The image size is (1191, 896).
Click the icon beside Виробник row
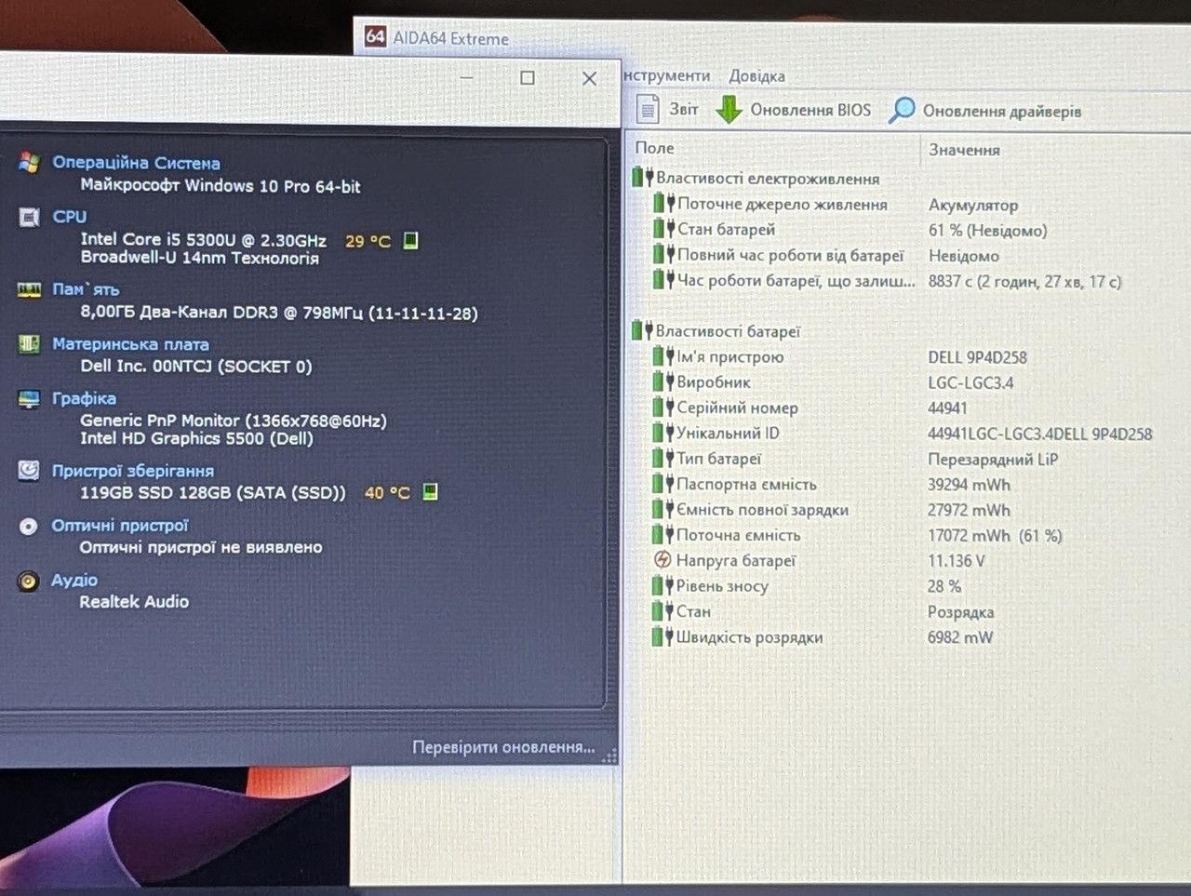(662, 381)
